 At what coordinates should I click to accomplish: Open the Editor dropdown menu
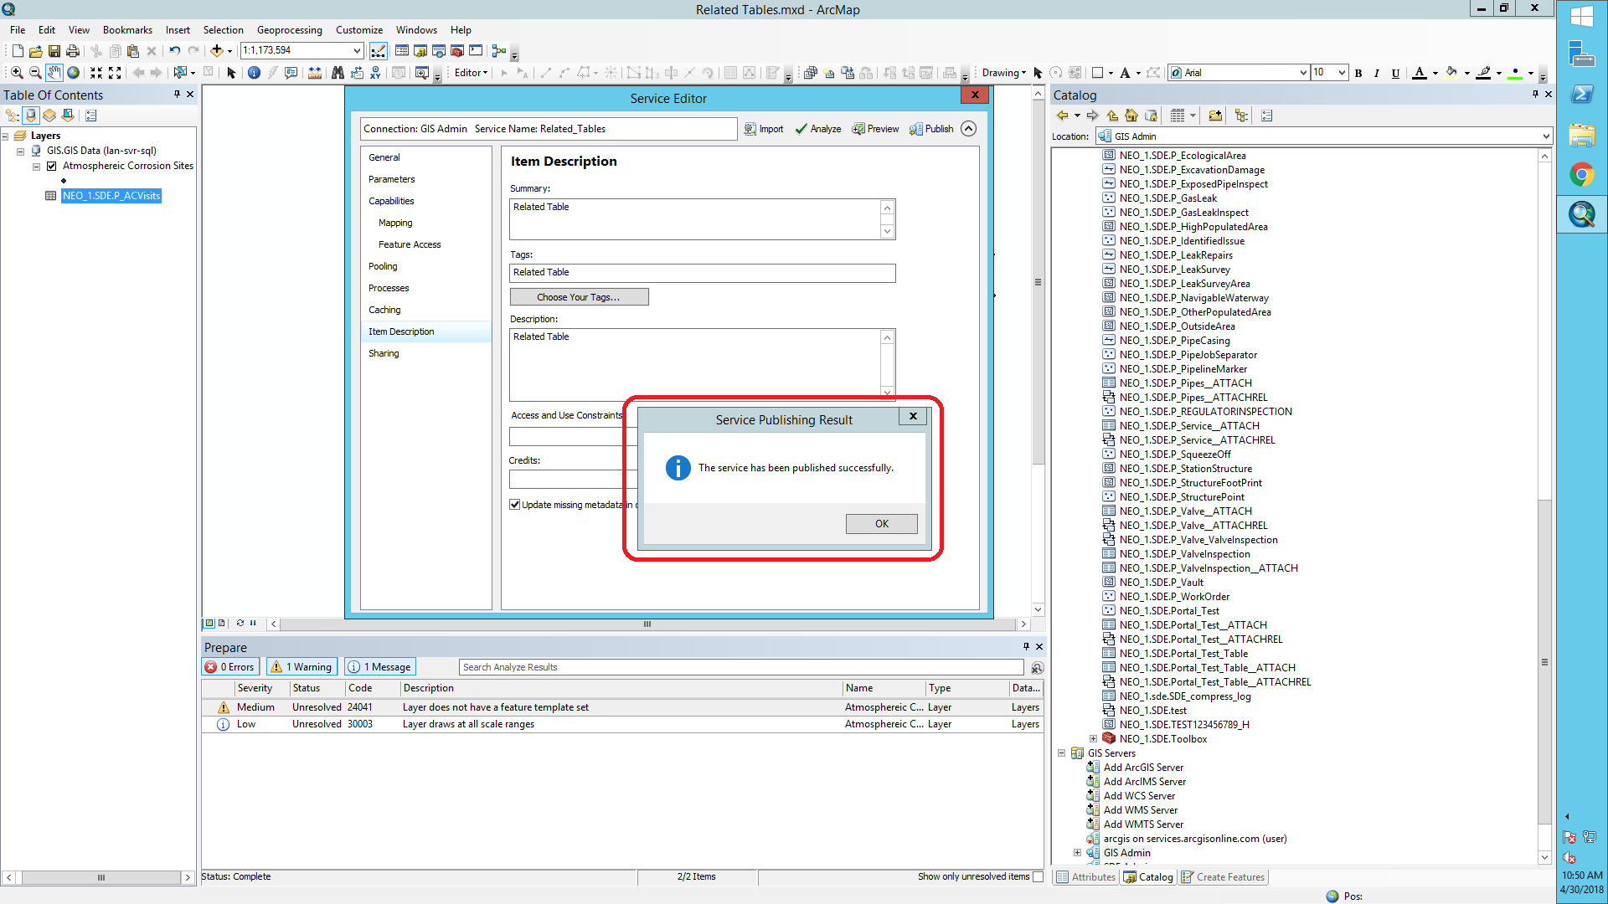471,73
